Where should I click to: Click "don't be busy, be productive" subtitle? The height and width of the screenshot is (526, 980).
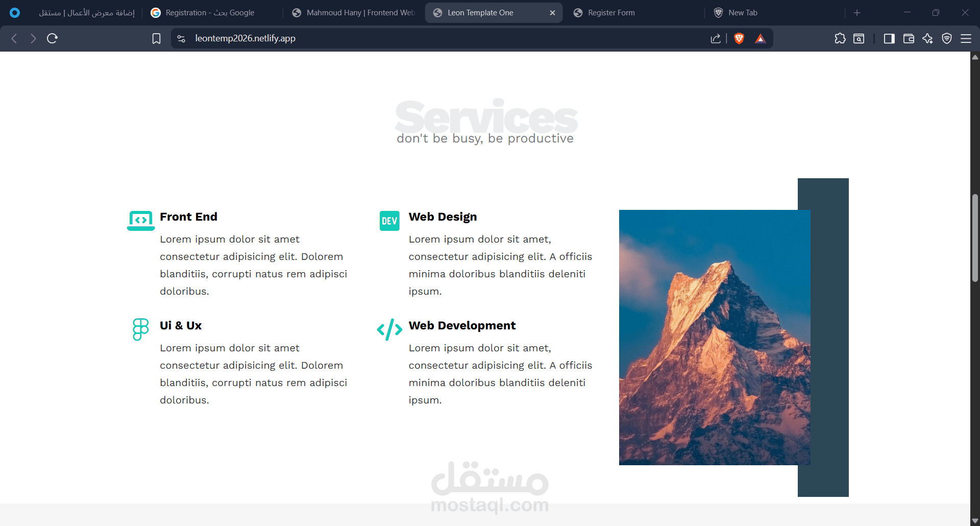pos(485,138)
